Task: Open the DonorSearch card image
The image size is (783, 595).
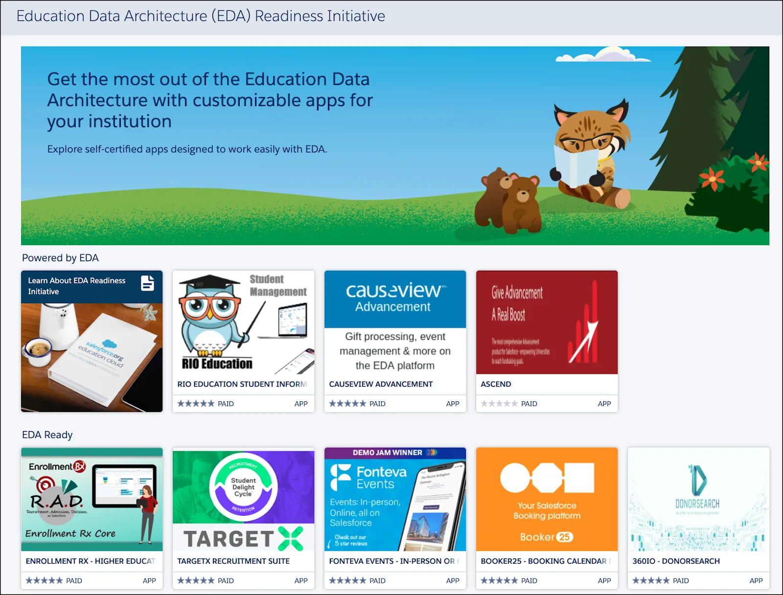Action: coord(698,500)
